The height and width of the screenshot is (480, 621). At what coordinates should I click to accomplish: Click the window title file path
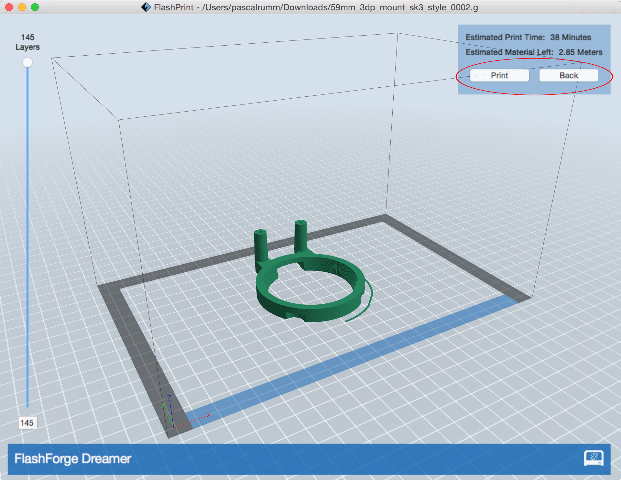click(x=340, y=7)
